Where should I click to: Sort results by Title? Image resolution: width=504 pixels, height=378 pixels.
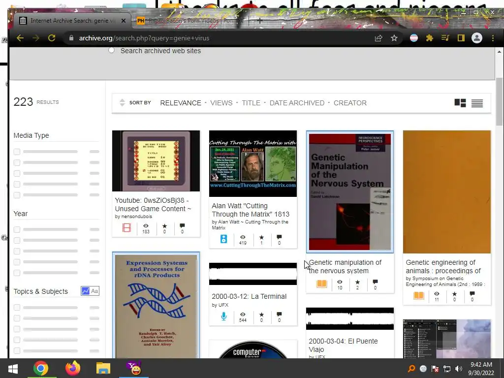tap(251, 103)
